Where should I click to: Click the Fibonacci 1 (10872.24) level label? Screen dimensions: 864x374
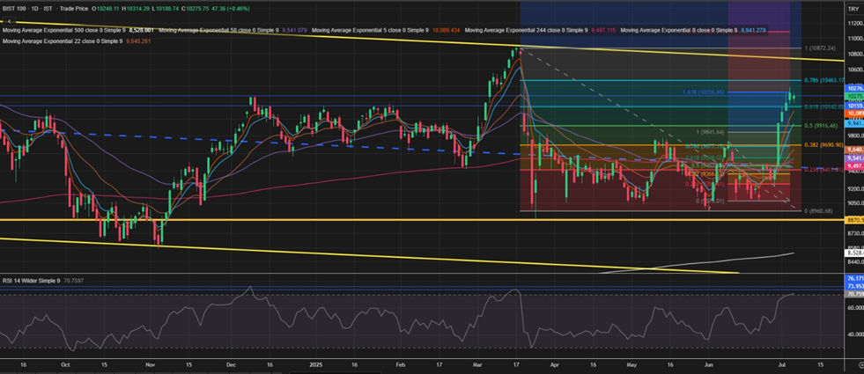pos(828,48)
